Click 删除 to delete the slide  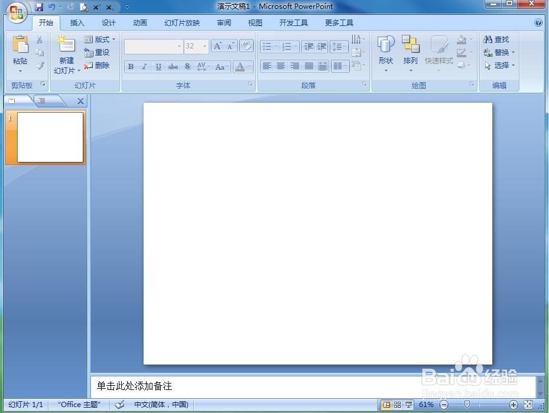tap(97, 66)
